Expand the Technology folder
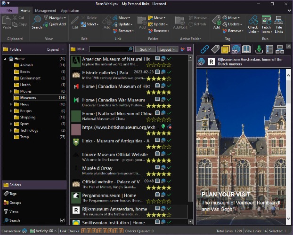The width and height of the screenshot is (293, 235). point(11,130)
